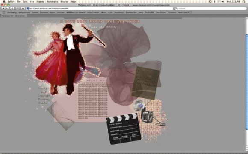Go forward with the Forward arrow button
This screenshot has height=154, width=248.
[7, 9]
